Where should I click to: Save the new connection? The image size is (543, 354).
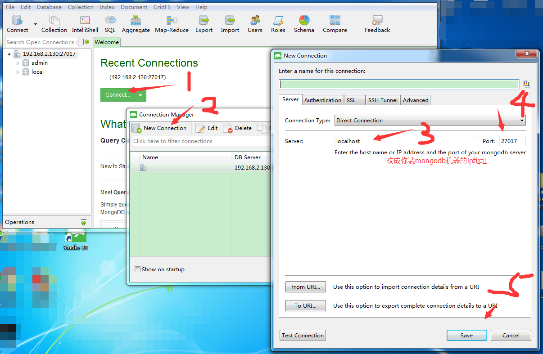[466, 335]
